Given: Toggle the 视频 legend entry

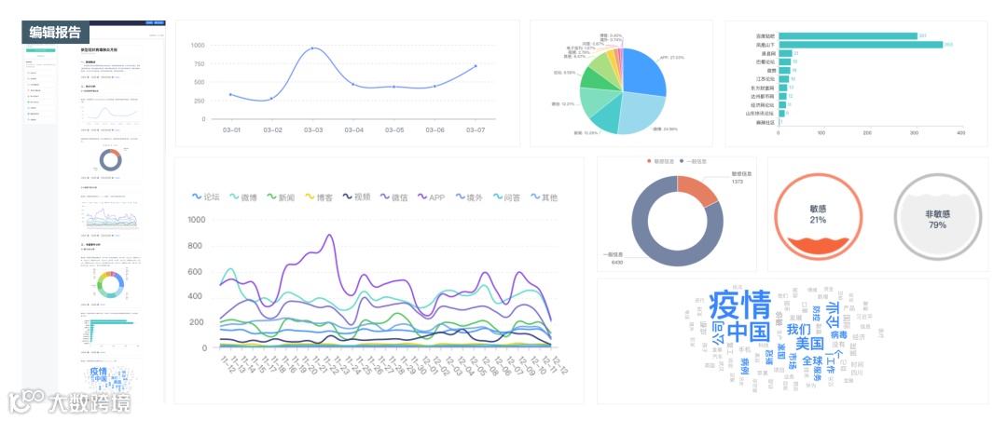Looking at the screenshot, I should tap(356, 197).
